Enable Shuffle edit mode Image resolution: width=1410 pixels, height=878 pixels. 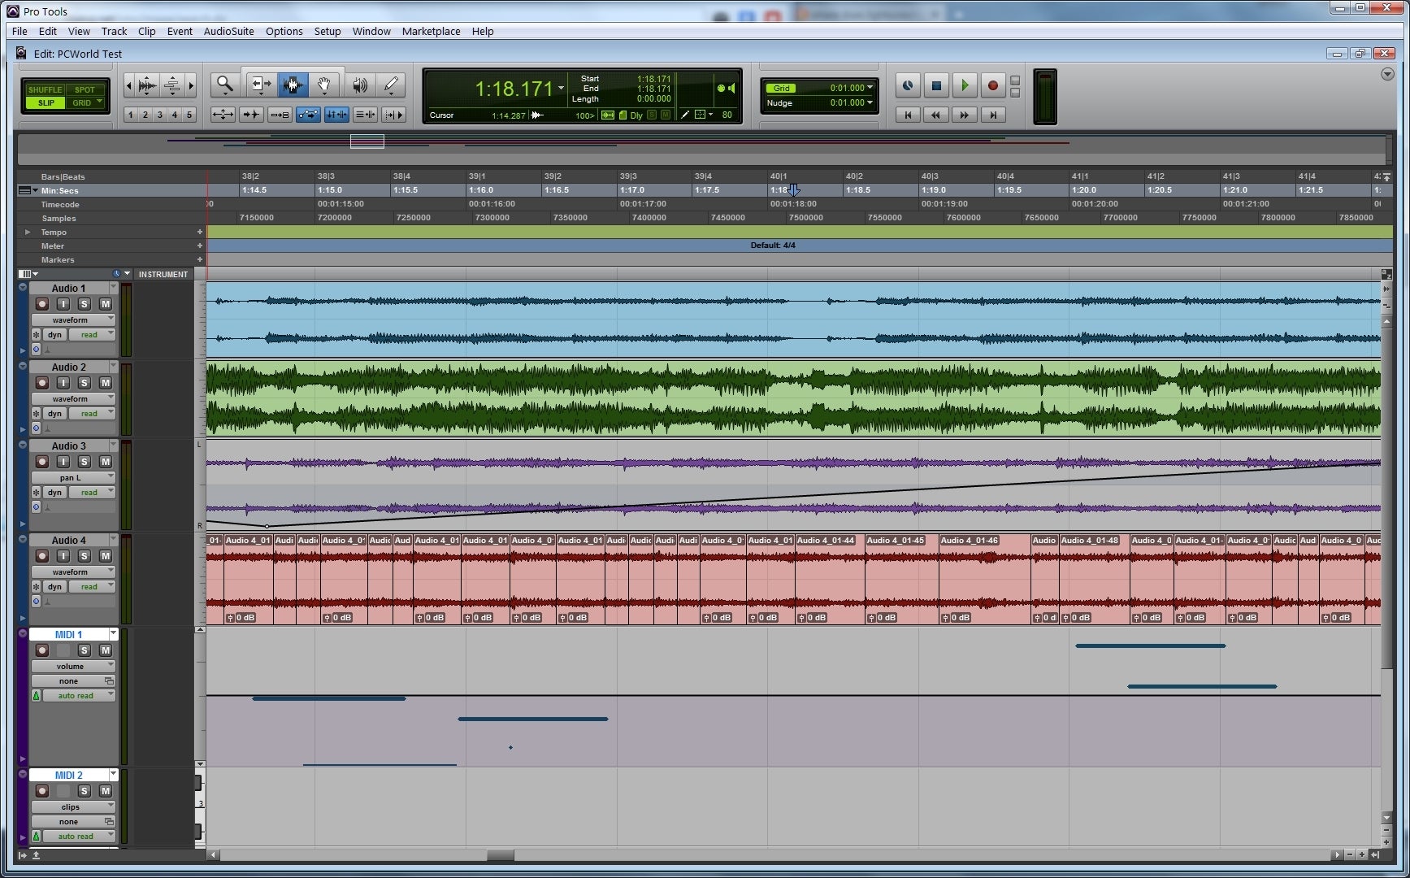(45, 89)
